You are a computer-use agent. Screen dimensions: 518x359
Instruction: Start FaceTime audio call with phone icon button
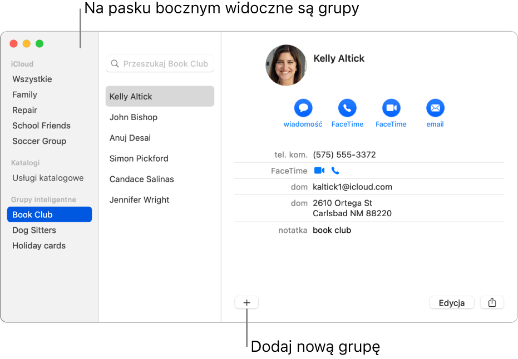tap(347, 108)
